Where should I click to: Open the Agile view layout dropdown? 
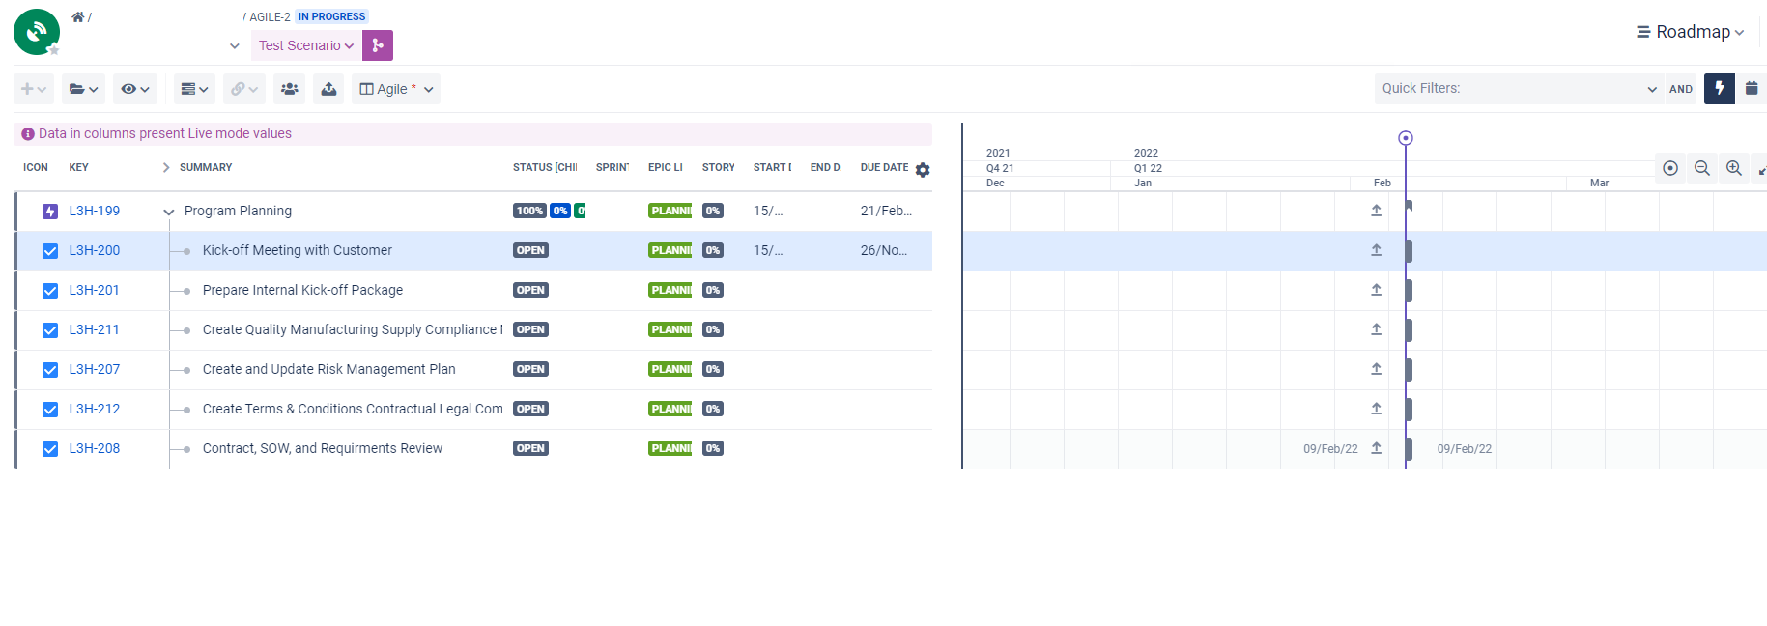pyautogui.click(x=396, y=89)
